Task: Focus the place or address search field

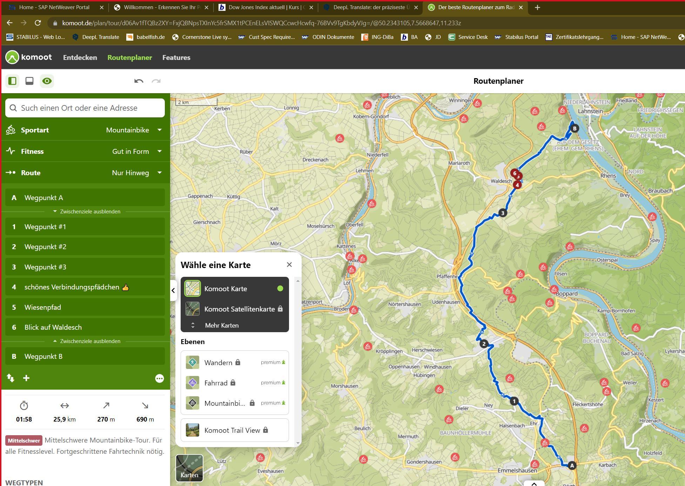Action: [85, 108]
